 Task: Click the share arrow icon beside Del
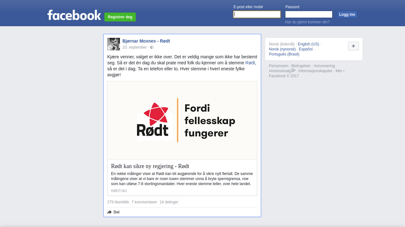pyautogui.click(x=109, y=212)
